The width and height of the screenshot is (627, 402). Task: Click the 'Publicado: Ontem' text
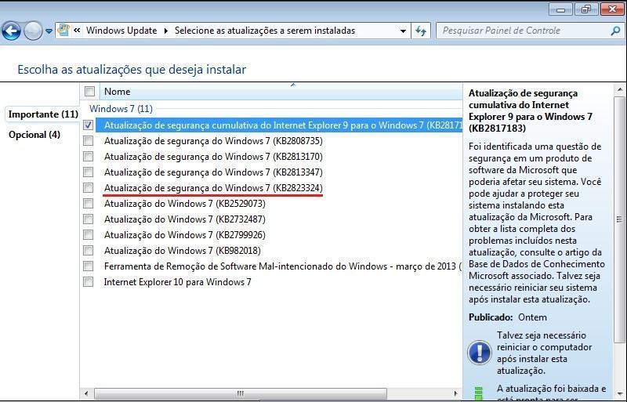(507, 317)
